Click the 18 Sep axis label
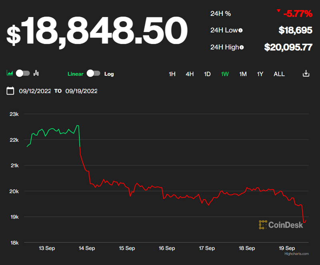Screen dimensions: 320x265 click(x=247, y=248)
